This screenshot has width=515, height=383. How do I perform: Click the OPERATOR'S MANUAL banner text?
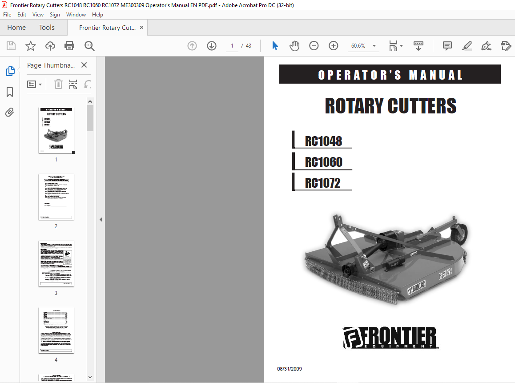[390, 75]
